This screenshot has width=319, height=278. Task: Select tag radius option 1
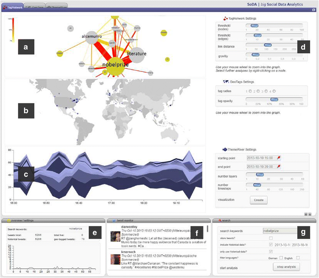tap(250, 91)
